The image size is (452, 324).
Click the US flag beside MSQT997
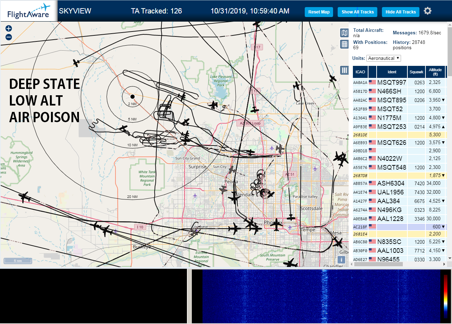tap(372, 82)
